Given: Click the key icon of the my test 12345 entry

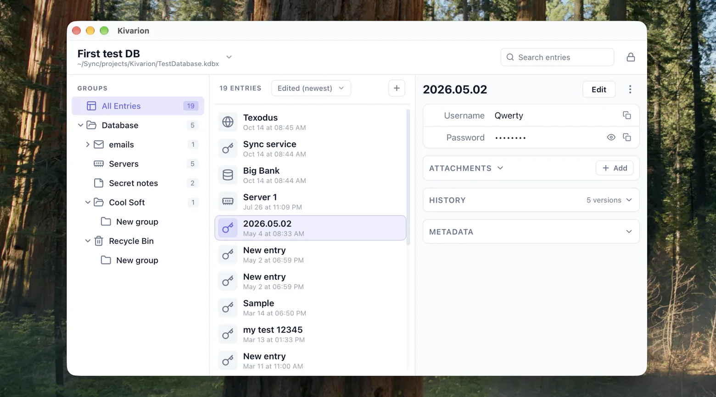Looking at the screenshot, I should point(228,334).
